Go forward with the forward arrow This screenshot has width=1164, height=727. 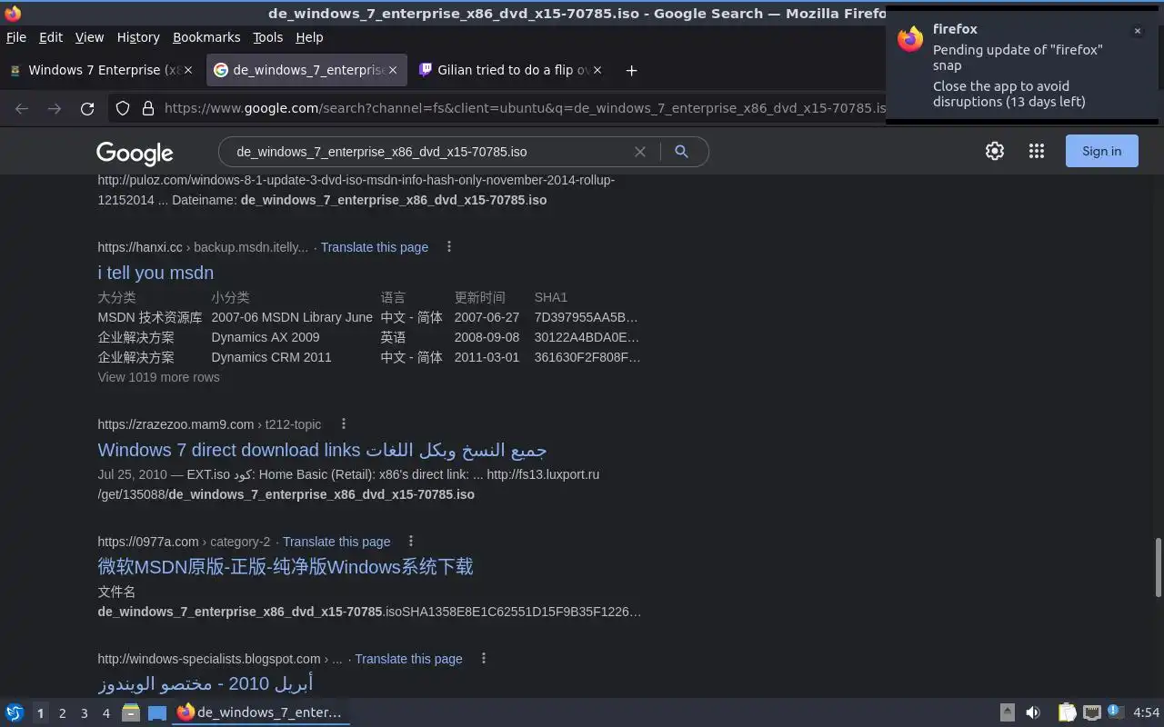coord(55,109)
